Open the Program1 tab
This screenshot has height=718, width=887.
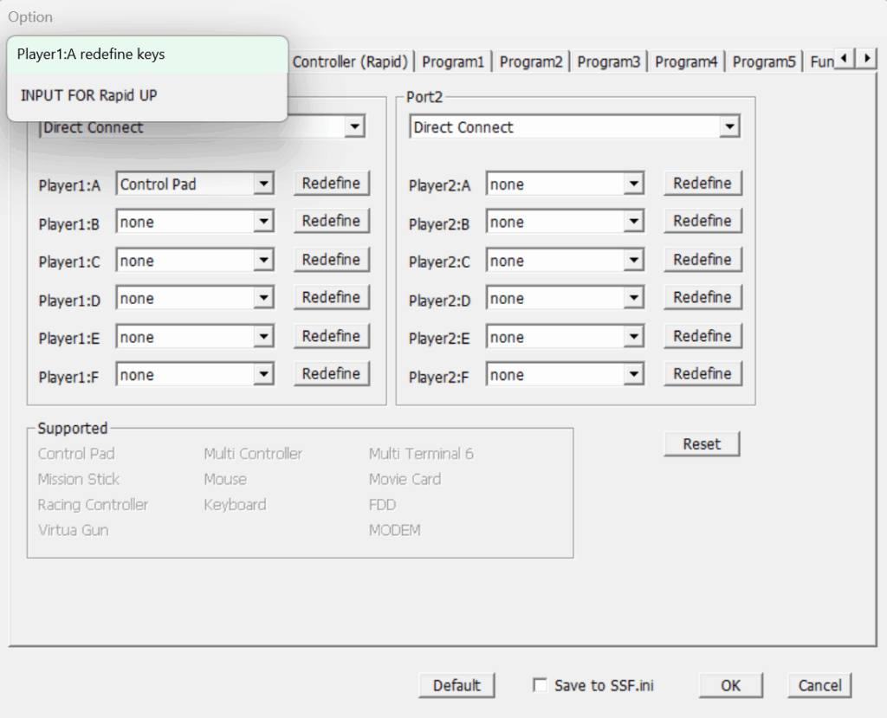[453, 61]
